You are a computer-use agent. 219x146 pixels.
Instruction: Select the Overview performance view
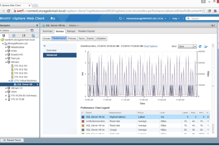click(60, 50)
